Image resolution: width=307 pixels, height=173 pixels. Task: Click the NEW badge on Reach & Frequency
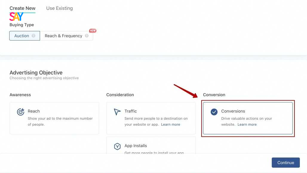click(x=93, y=31)
